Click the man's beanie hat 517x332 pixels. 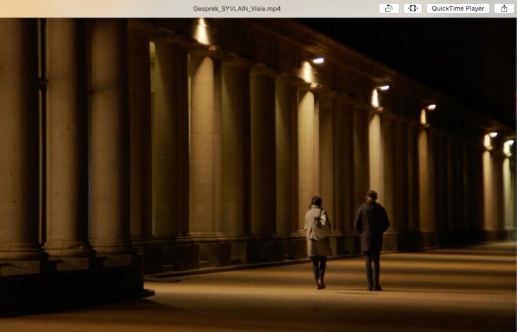point(372,194)
